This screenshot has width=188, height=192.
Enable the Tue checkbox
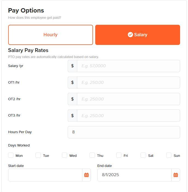point(38,155)
